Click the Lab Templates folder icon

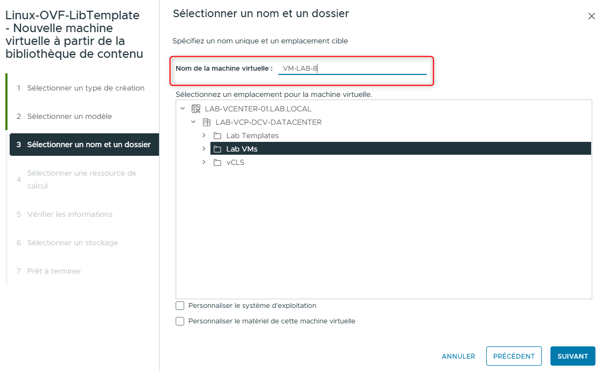[x=216, y=135]
